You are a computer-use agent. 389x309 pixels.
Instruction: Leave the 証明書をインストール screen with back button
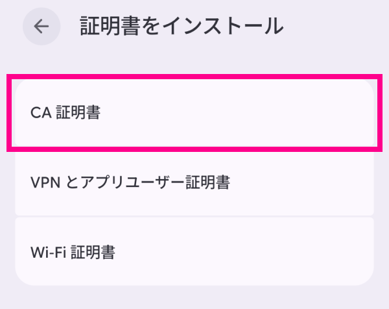pos(41,26)
